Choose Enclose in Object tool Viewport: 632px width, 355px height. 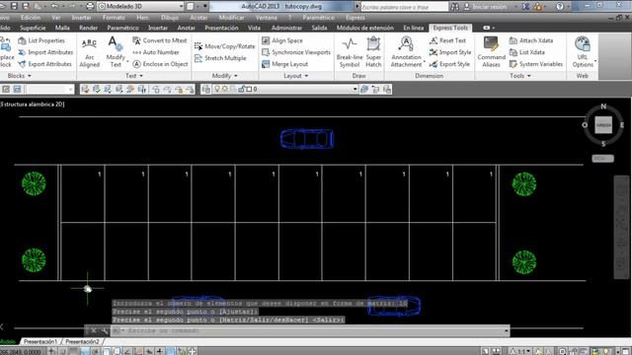[x=160, y=64]
